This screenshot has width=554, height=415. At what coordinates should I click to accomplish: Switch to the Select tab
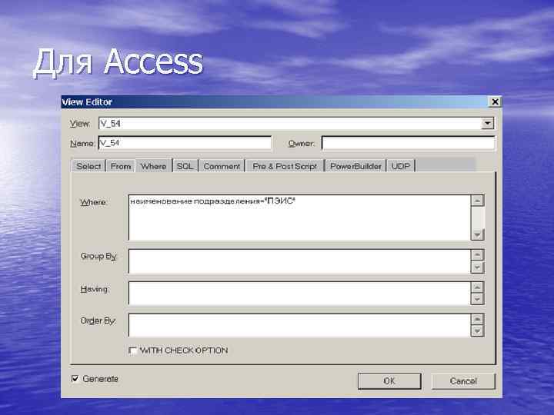88,166
